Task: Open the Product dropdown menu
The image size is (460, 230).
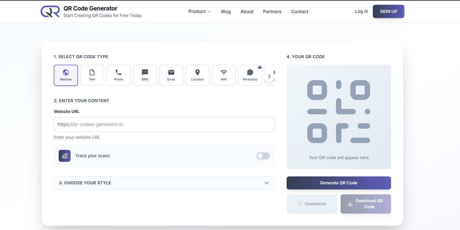Action: (199, 11)
